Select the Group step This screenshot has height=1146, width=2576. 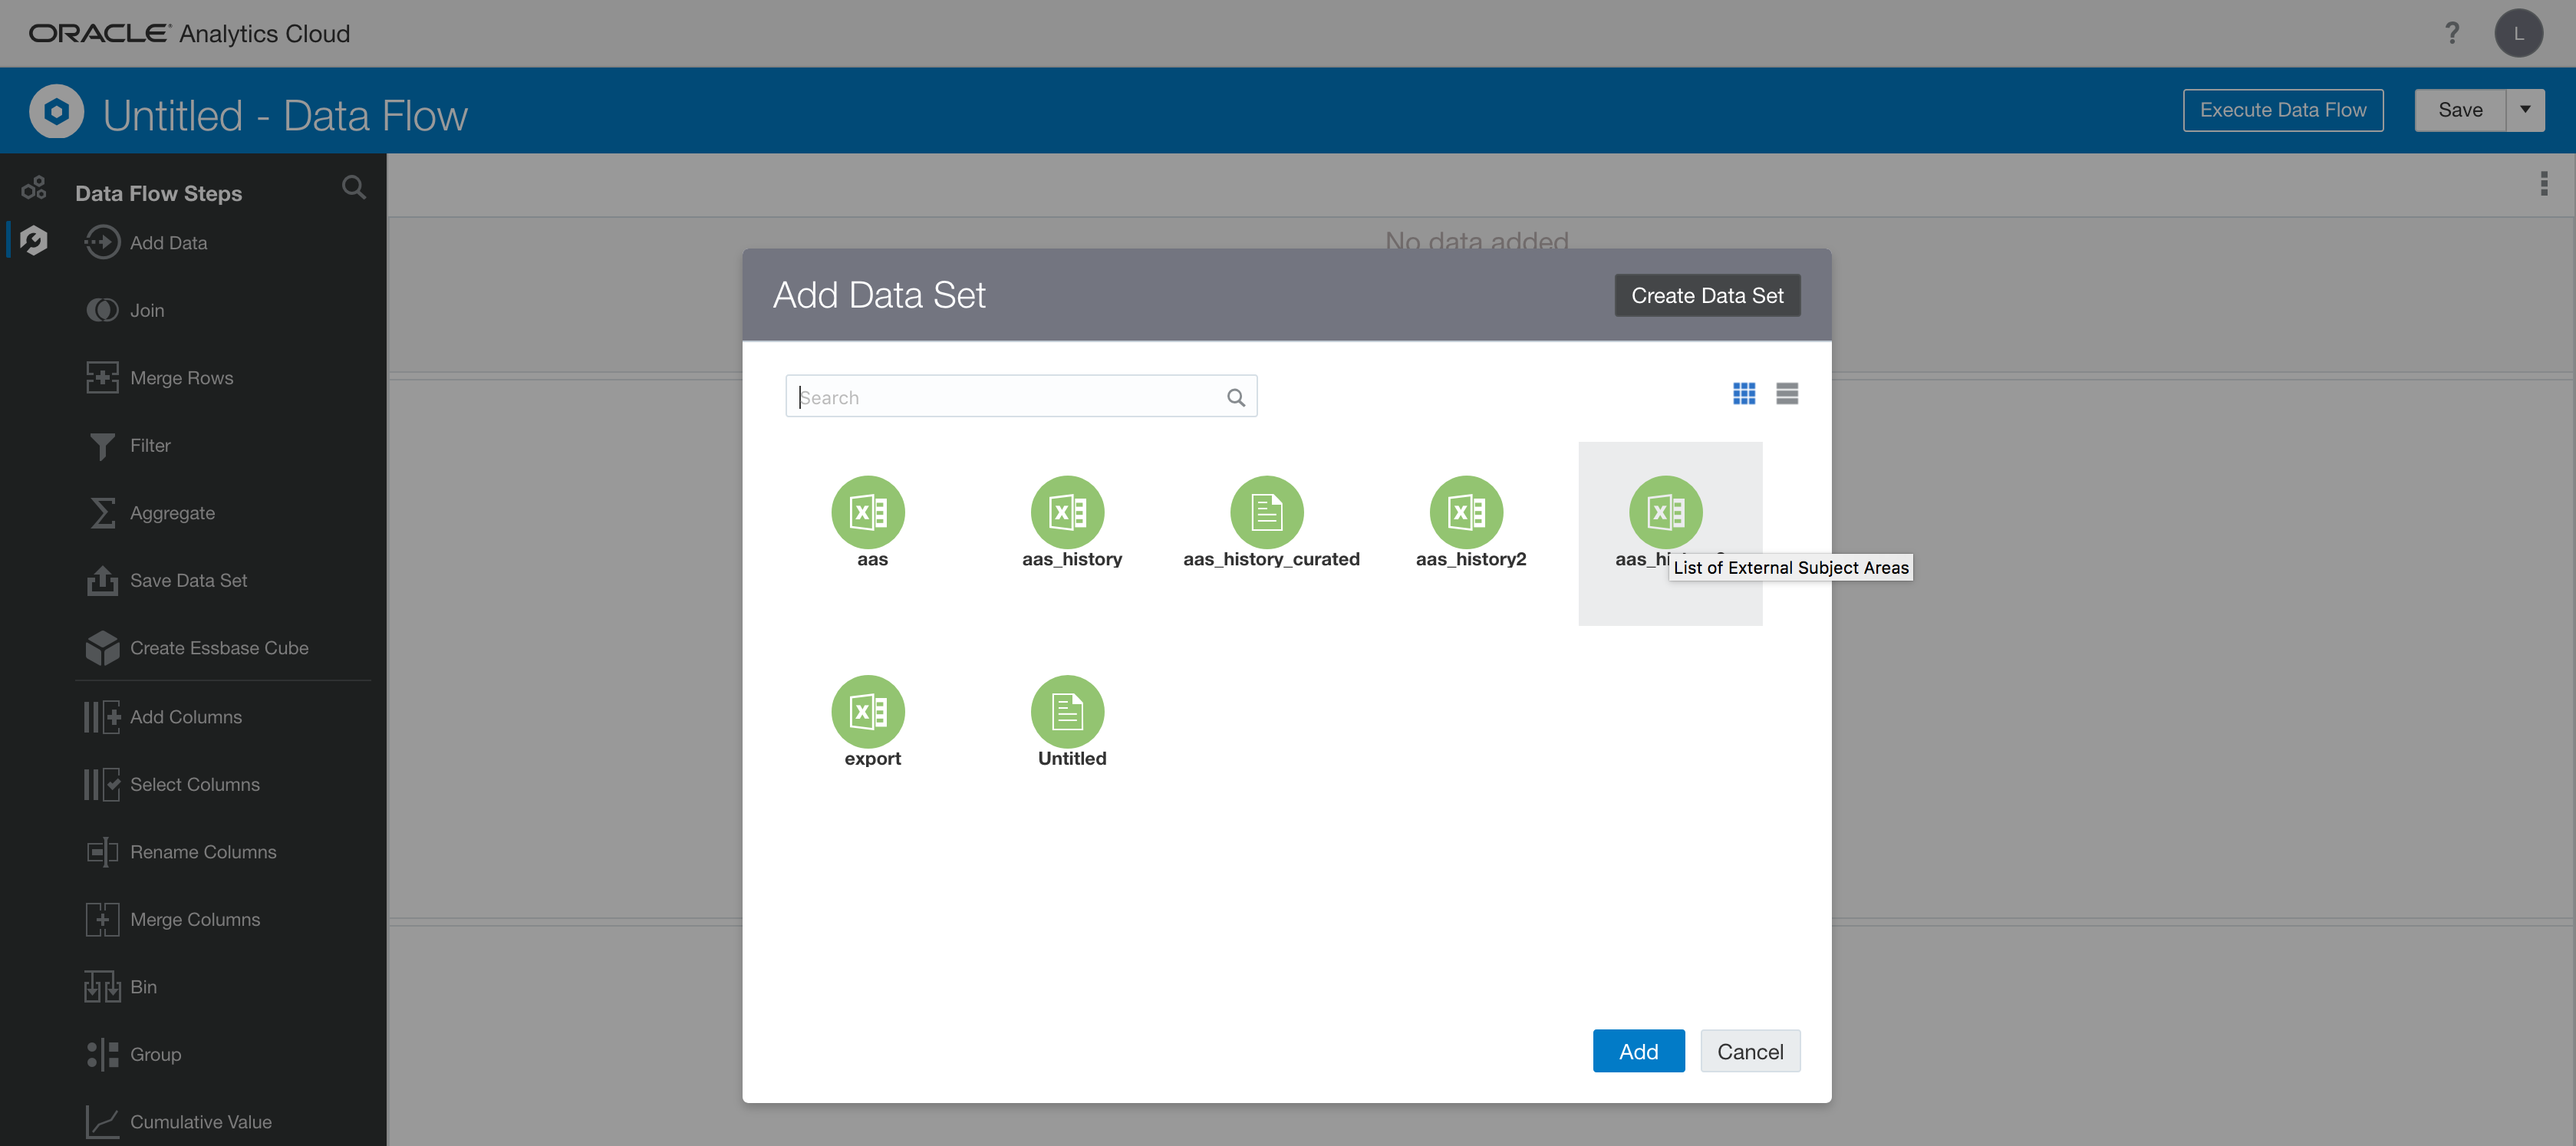[x=134, y=1054]
